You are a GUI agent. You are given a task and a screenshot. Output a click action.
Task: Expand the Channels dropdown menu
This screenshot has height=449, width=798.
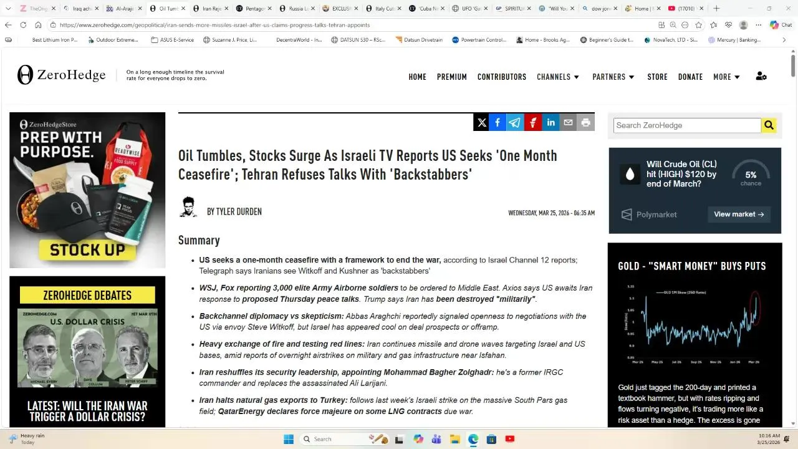[558, 77]
